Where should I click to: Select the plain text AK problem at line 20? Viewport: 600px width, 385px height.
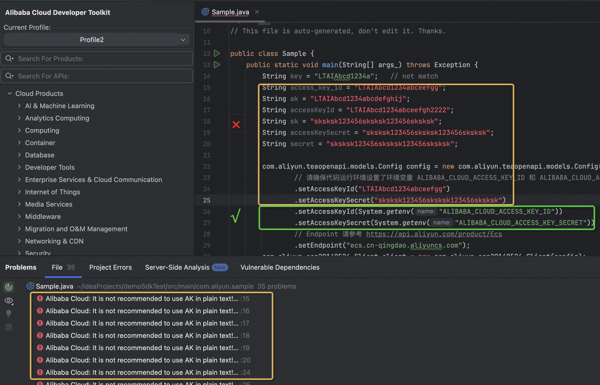click(142, 360)
